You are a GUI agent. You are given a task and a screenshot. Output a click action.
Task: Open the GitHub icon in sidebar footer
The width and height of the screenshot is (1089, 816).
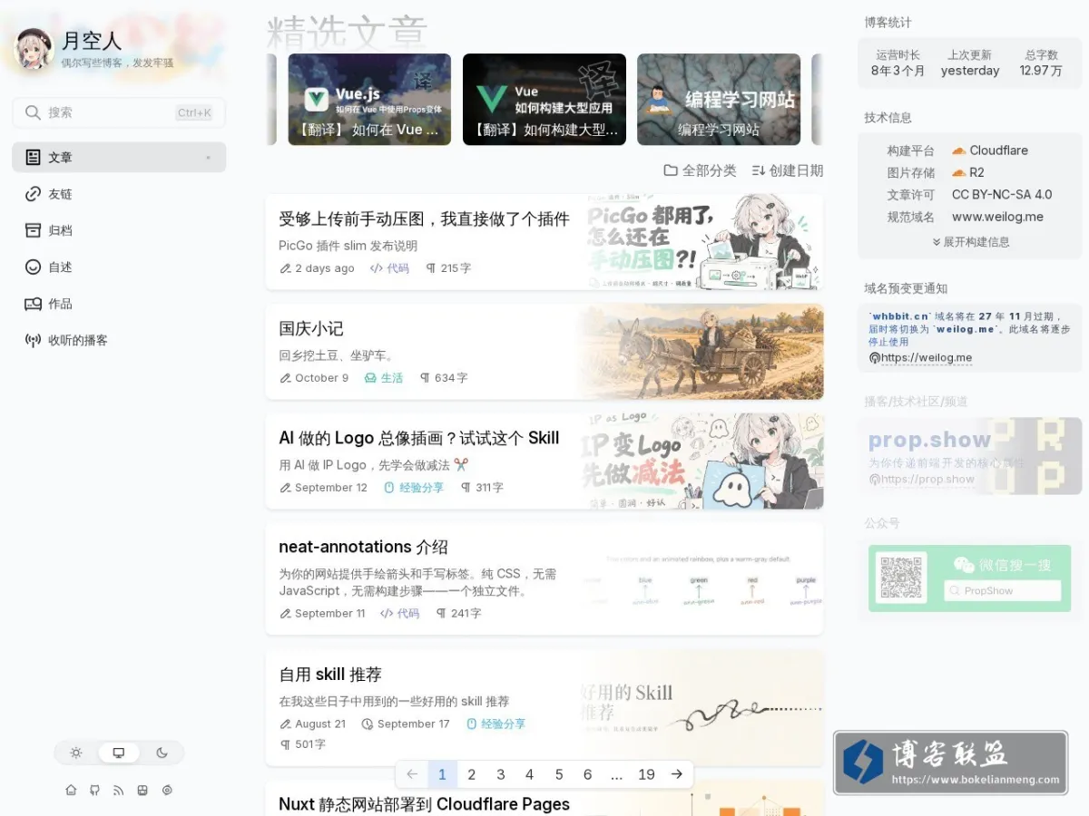click(x=94, y=791)
